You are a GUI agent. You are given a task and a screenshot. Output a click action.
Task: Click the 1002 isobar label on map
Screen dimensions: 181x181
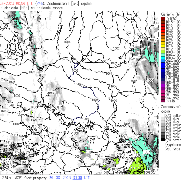pos(116,49)
